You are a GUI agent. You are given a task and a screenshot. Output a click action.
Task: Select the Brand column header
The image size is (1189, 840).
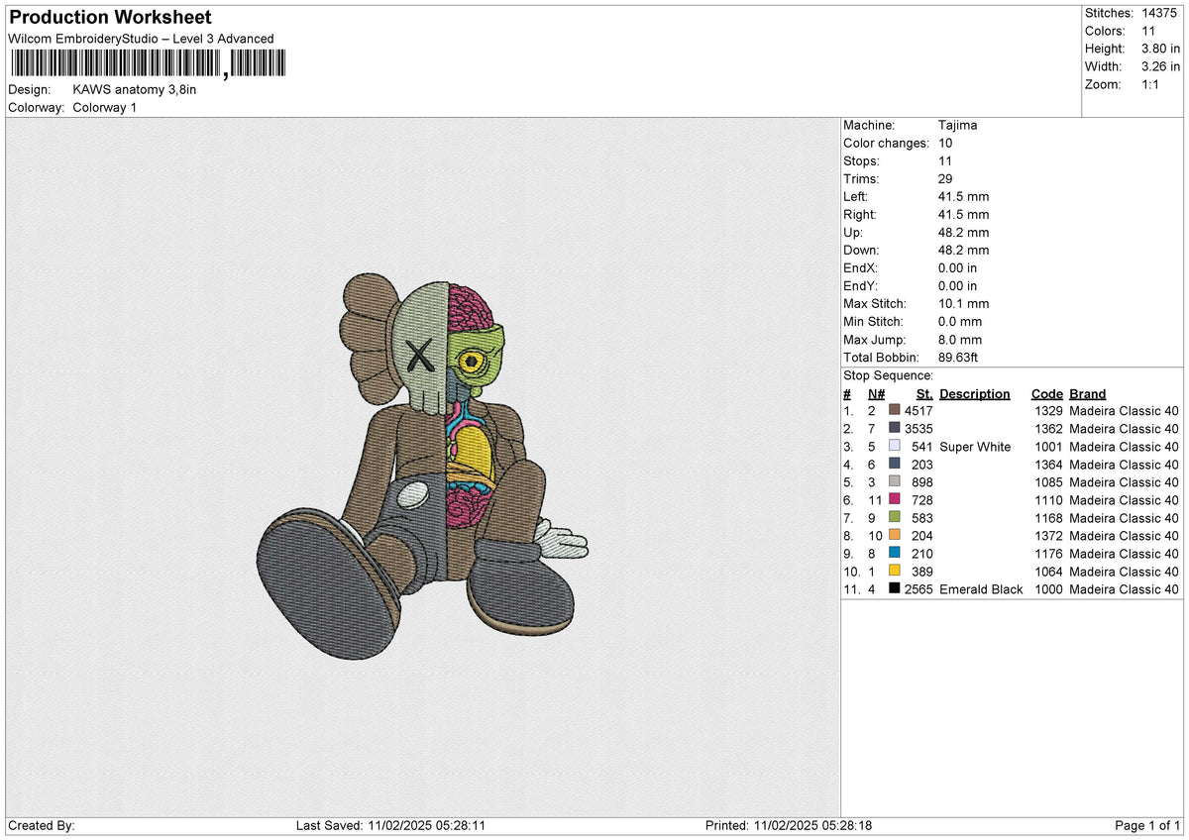coord(1088,393)
